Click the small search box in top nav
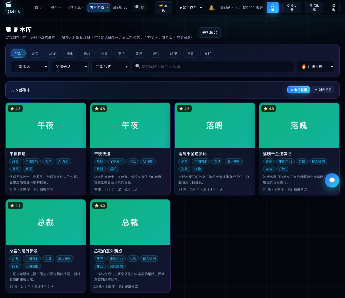The image size is (345, 298). coord(140,8)
